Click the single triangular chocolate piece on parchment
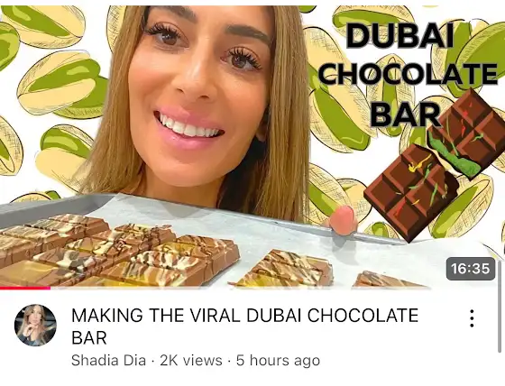The image size is (505, 386). (281, 269)
